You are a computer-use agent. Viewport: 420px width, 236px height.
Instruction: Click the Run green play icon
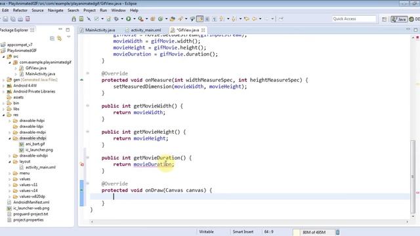(x=129, y=19)
